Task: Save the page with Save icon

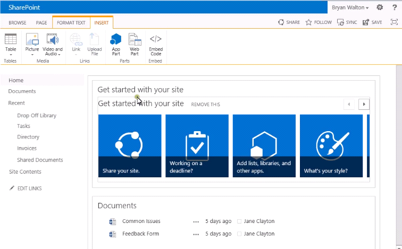Action: pos(366,22)
